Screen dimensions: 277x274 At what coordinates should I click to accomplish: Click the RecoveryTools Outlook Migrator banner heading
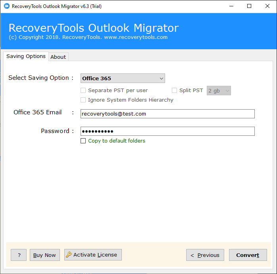(x=94, y=28)
